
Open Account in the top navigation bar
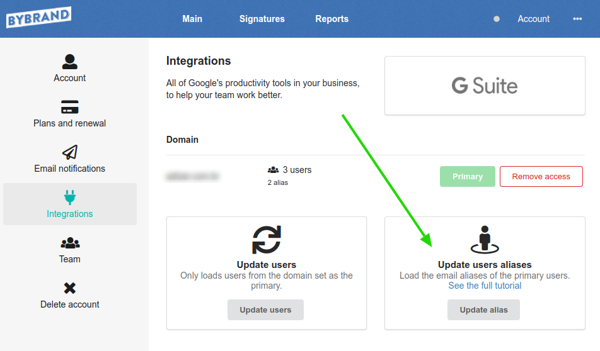pyautogui.click(x=533, y=19)
